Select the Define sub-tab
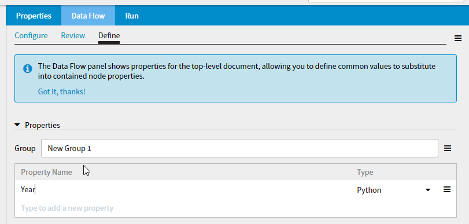 (x=109, y=36)
